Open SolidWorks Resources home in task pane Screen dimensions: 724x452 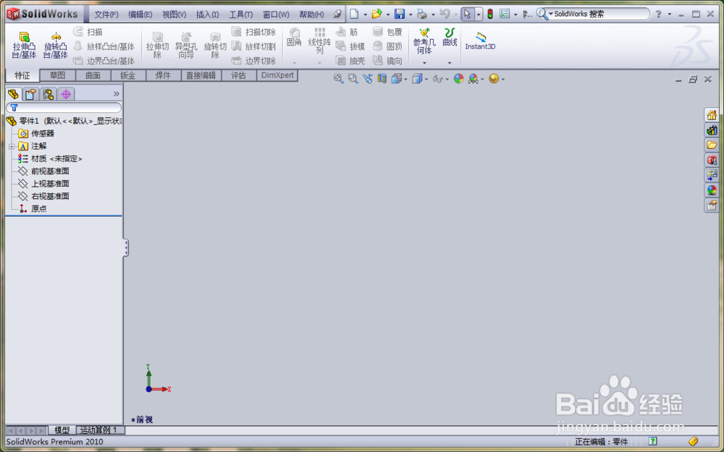click(712, 114)
